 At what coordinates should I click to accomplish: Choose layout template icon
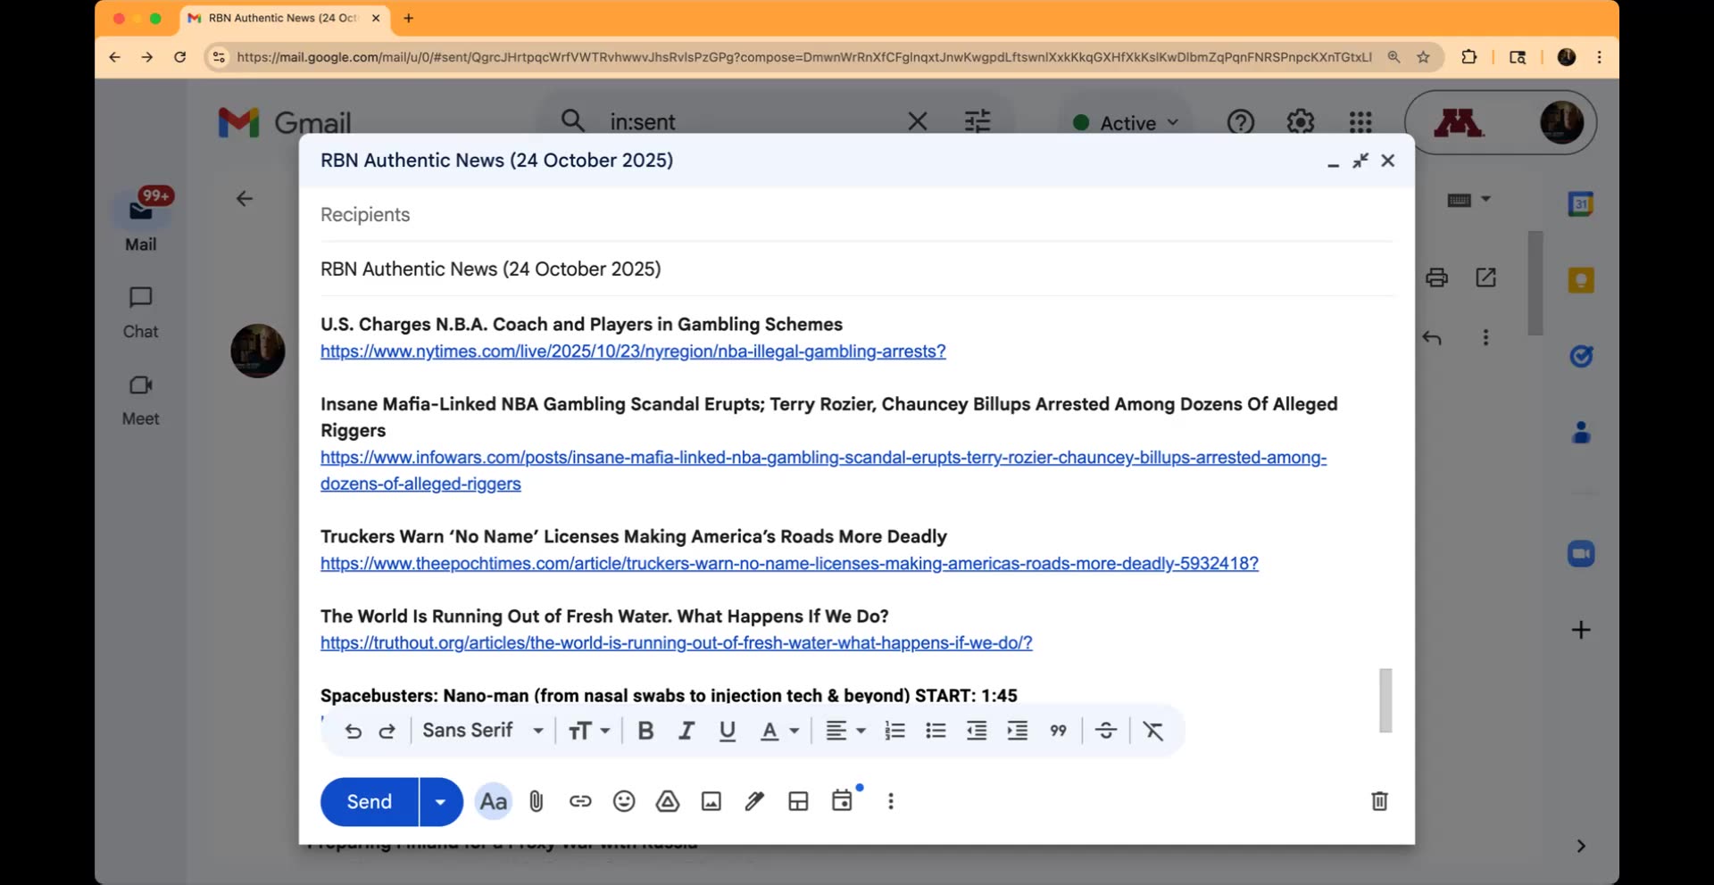pyautogui.click(x=798, y=801)
